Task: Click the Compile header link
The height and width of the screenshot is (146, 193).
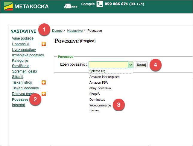Action: pos(88,4)
